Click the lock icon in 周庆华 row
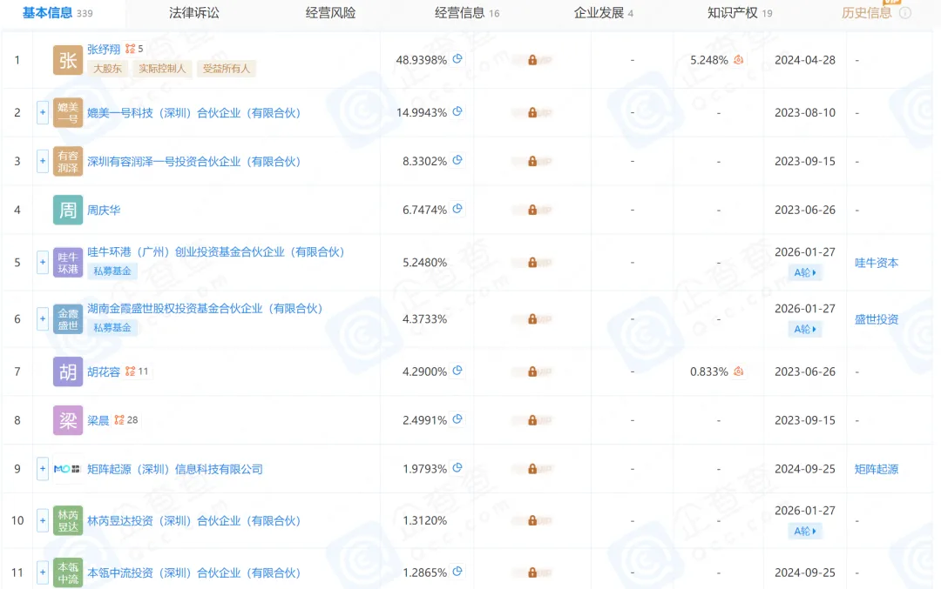 [532, 210]
